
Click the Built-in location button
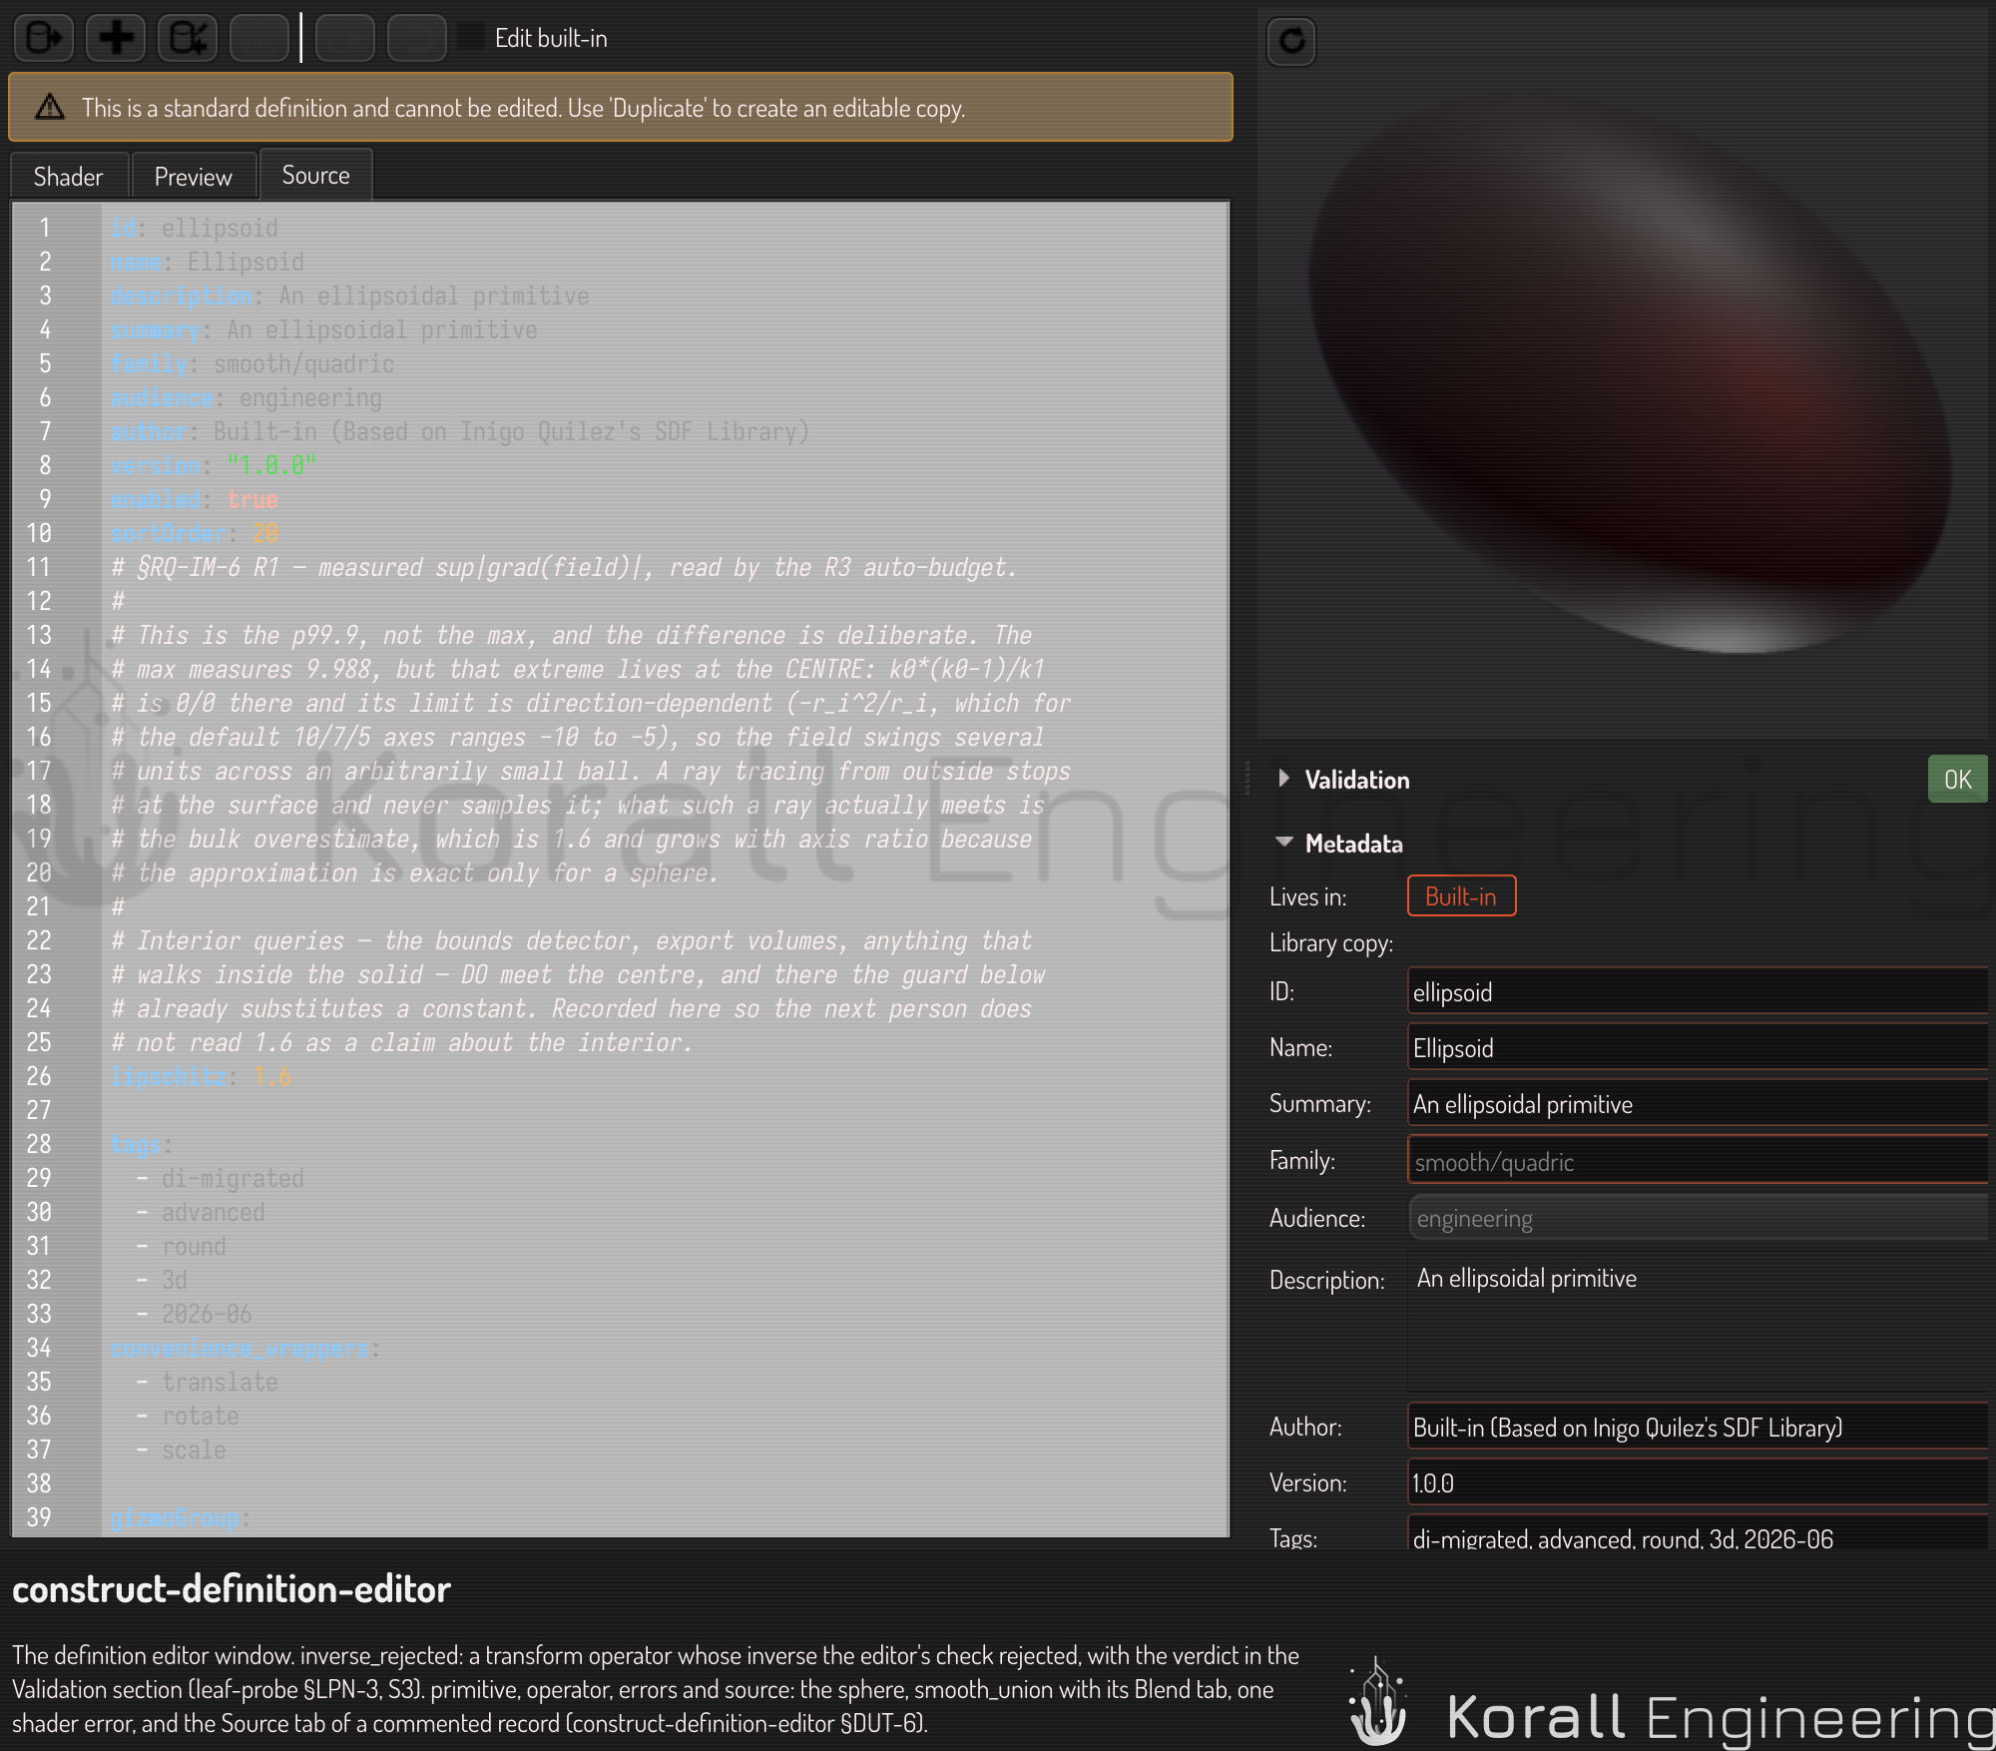(1461, 895)
